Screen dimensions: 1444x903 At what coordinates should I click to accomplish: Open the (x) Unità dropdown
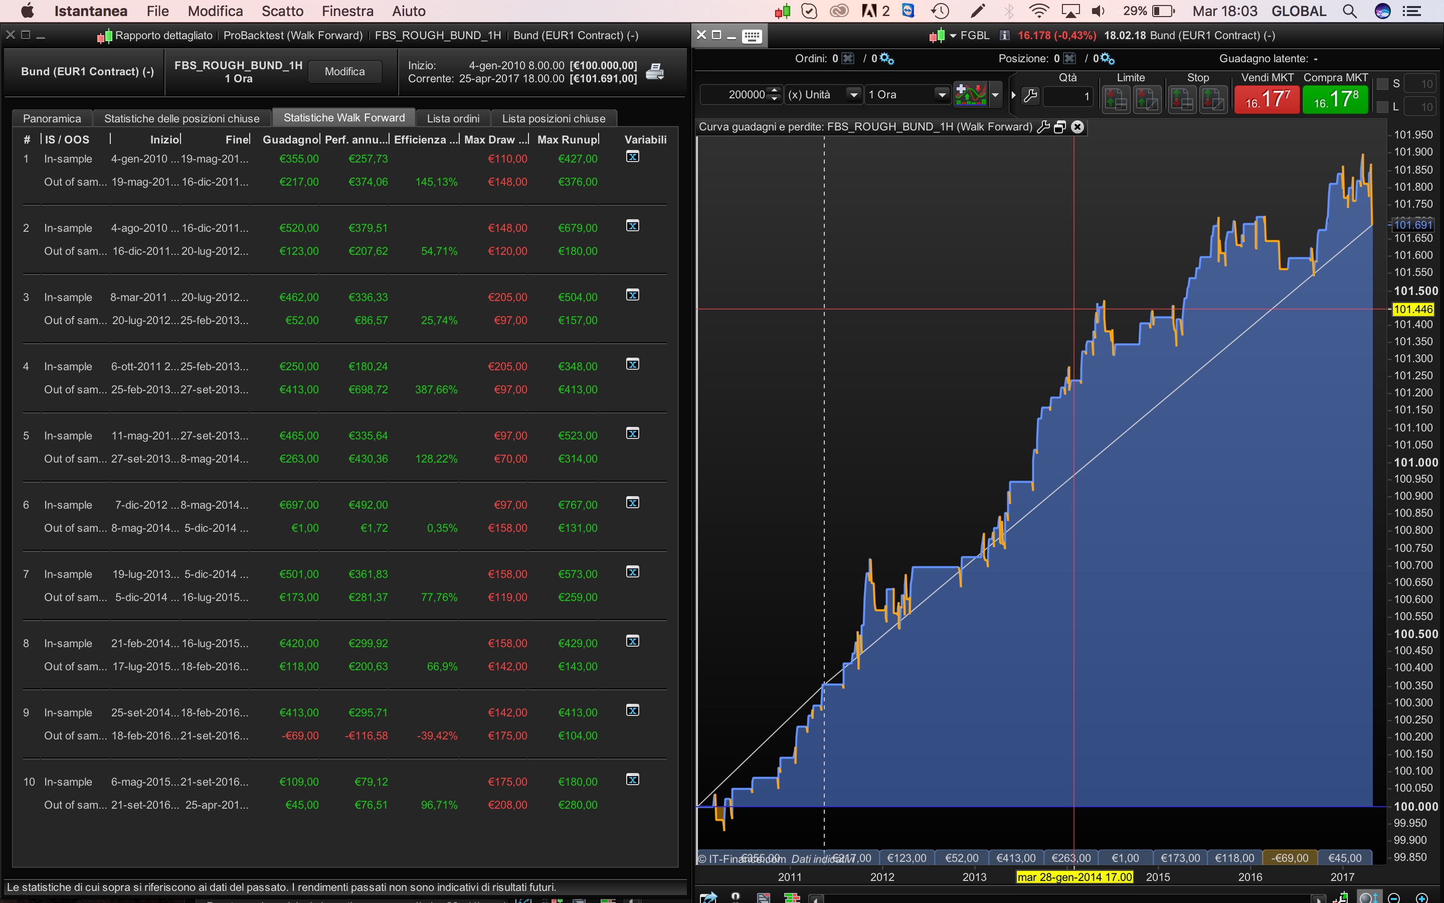click(854, 94)
